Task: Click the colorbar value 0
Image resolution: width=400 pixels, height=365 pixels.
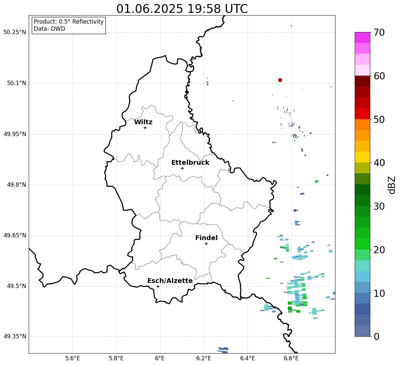Action: 376,336
